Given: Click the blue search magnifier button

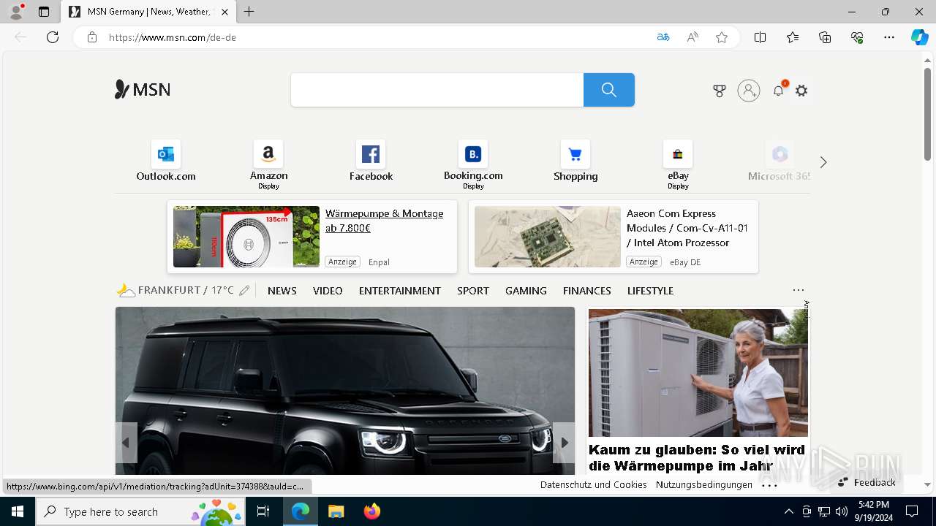Looking at the screenshot, I should [x=608, y=90].
